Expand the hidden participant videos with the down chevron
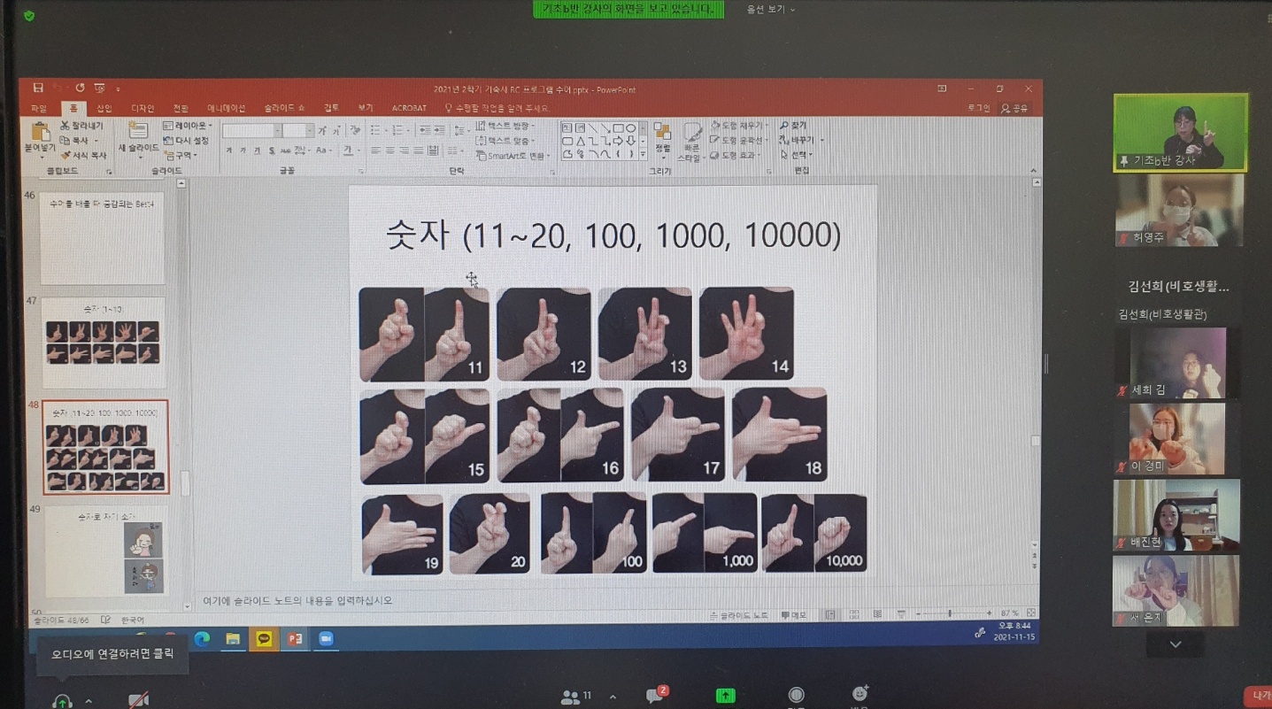Image resolution: width=1272 pixels, height=709 pixels. point(1175,644)
